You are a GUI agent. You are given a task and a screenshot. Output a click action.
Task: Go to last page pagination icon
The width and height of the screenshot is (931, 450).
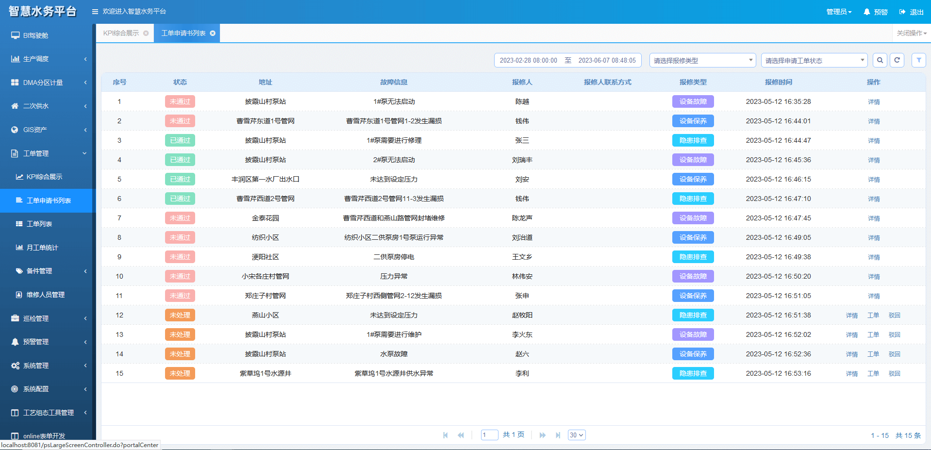pos(558,435)
